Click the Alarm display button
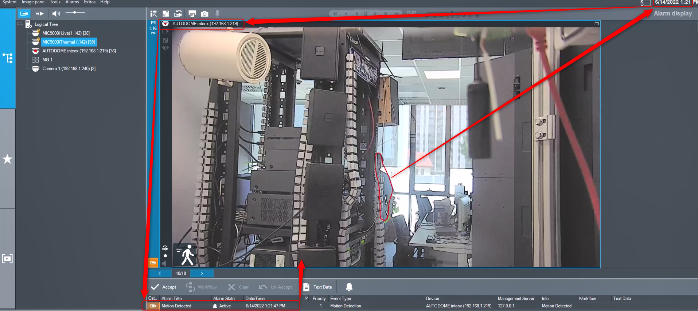Viewport: 698px width, 311px height. point(672,13)
